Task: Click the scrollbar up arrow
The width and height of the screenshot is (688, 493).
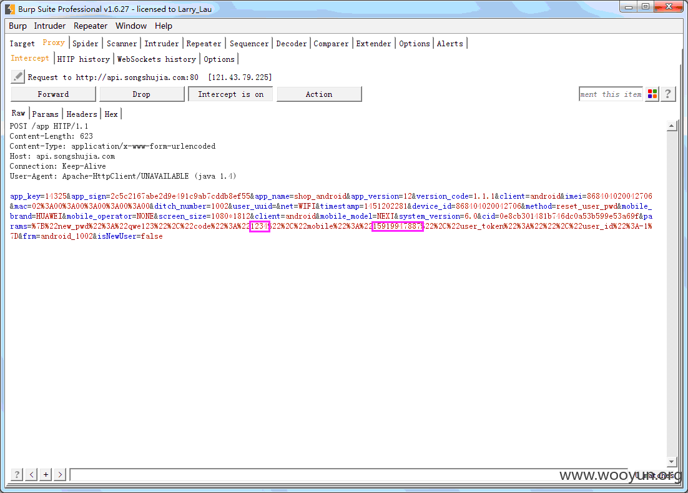Action: click(671, 126)
